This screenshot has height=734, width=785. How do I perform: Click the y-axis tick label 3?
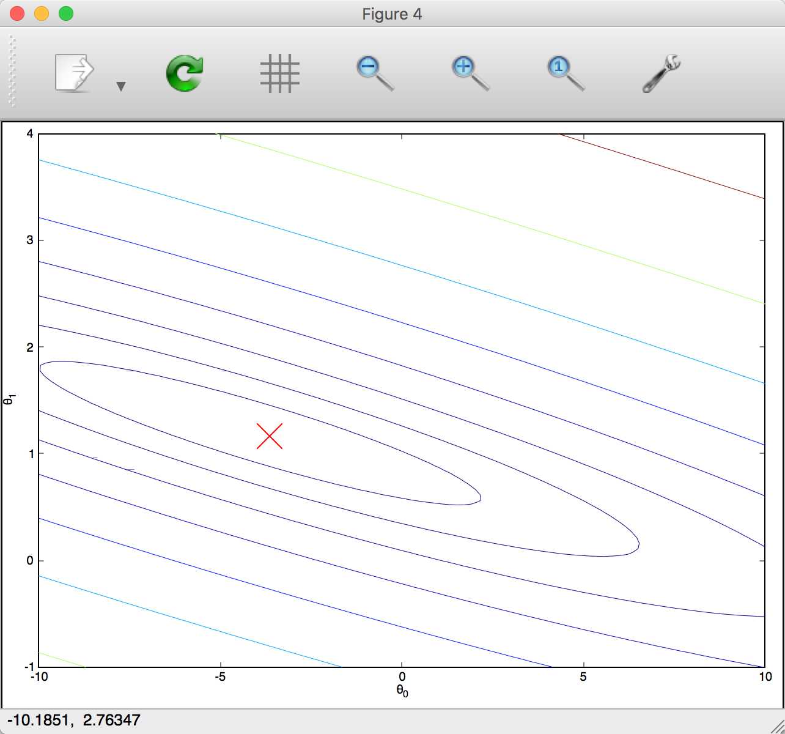coord(29,240)
